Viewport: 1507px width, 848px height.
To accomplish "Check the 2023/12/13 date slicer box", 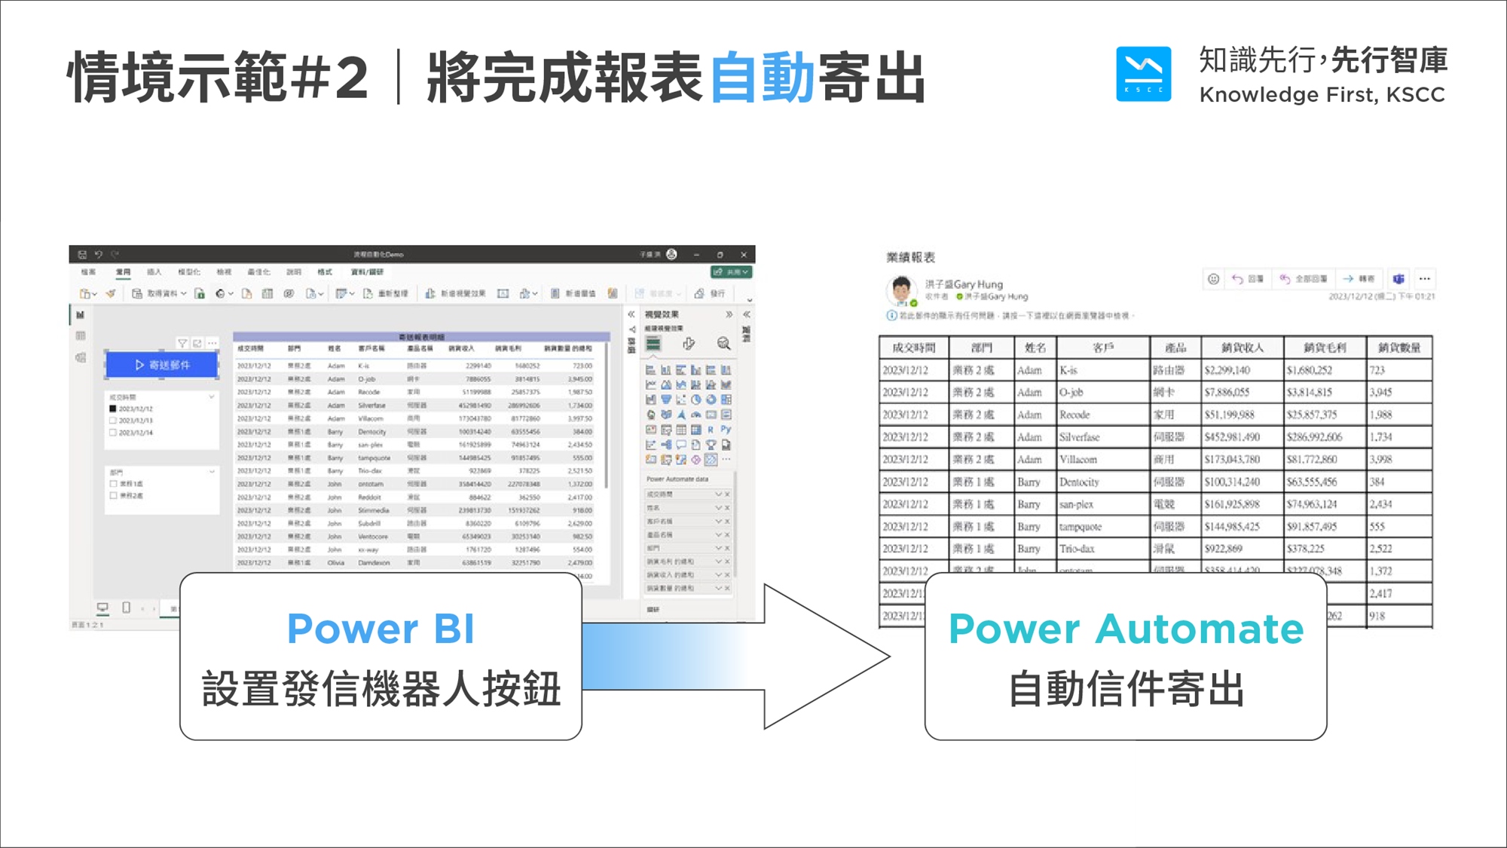I will (113, 421).
